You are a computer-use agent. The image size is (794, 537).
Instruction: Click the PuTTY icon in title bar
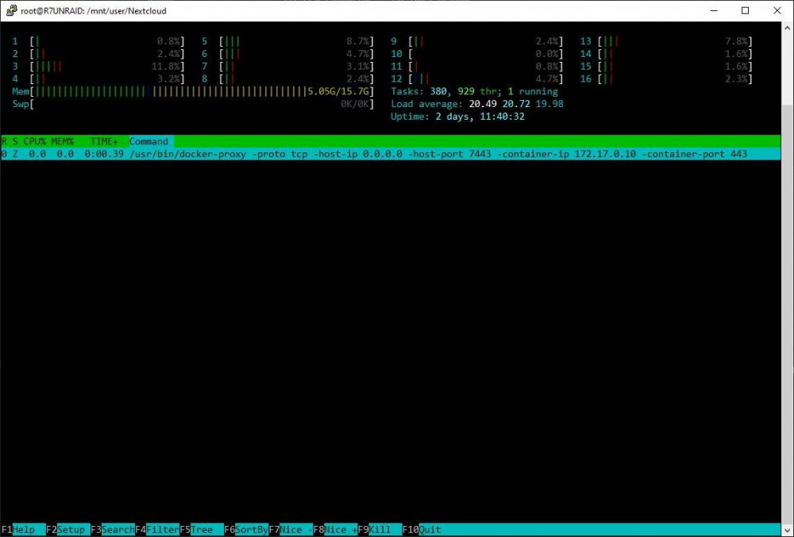coord(11,10)
